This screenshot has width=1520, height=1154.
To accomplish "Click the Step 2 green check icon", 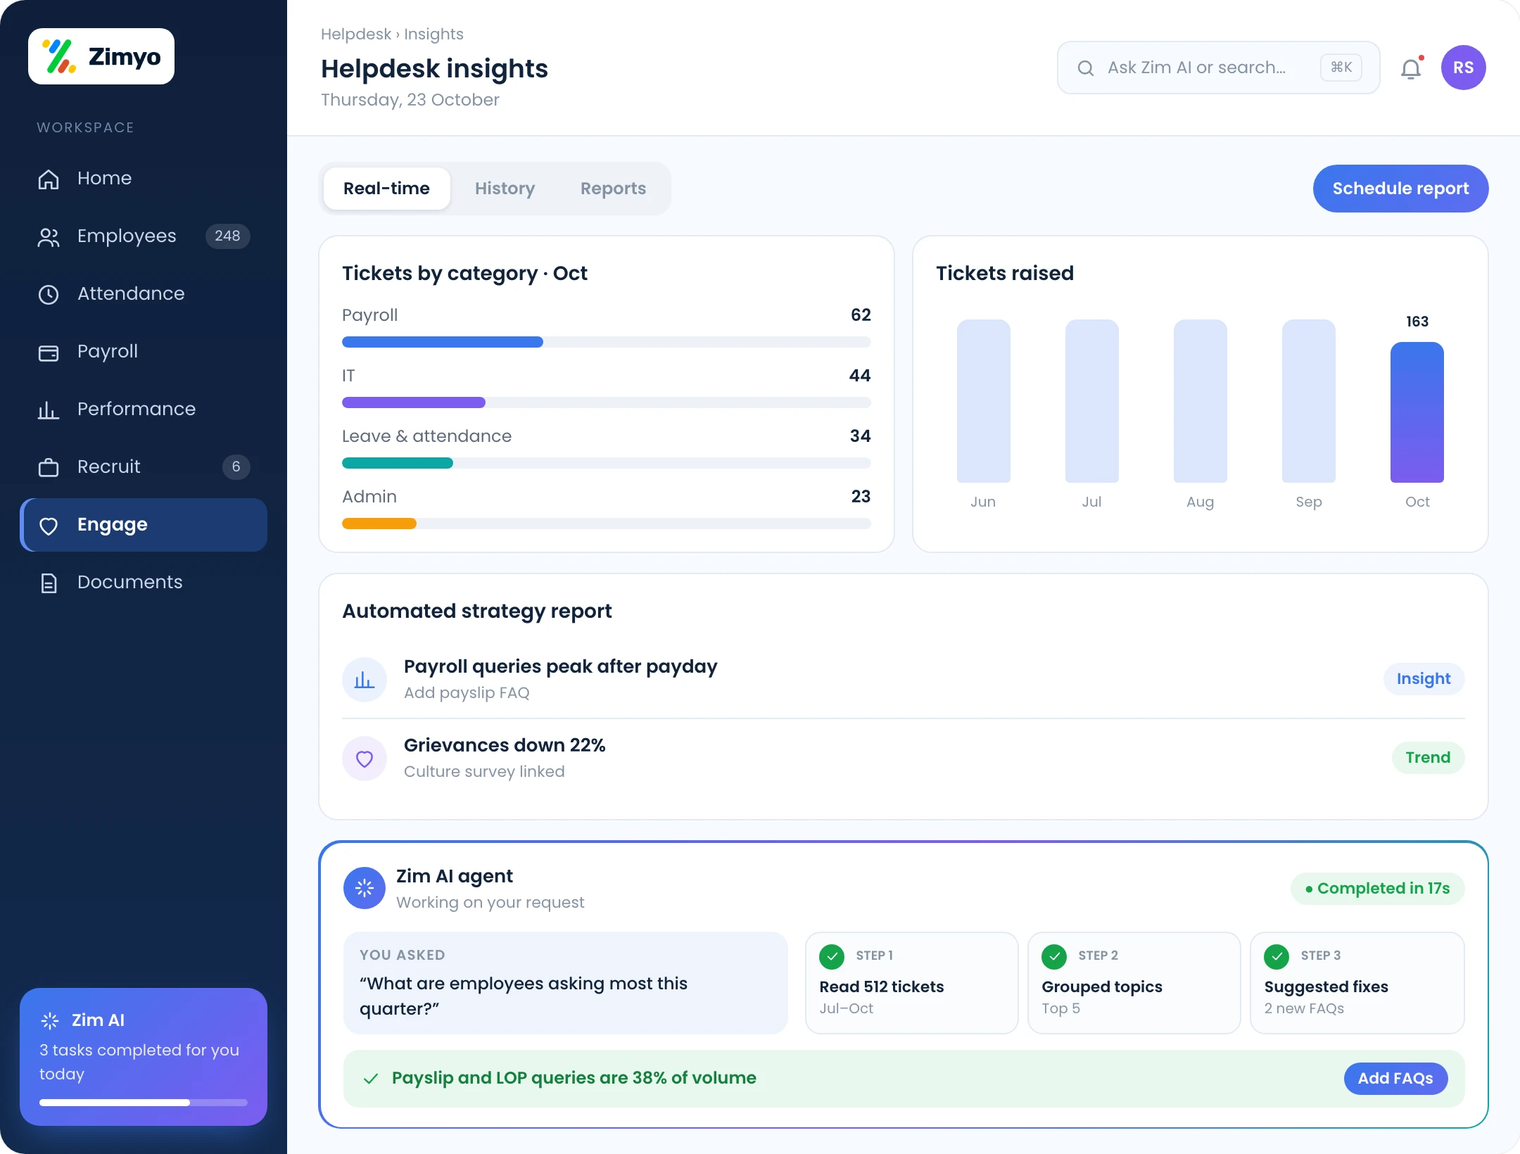I will pyautogui.click(x=1054, y=956).
